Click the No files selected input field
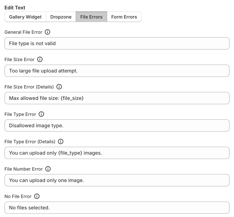This screenshot has height=217, width=234. point(117,208)
